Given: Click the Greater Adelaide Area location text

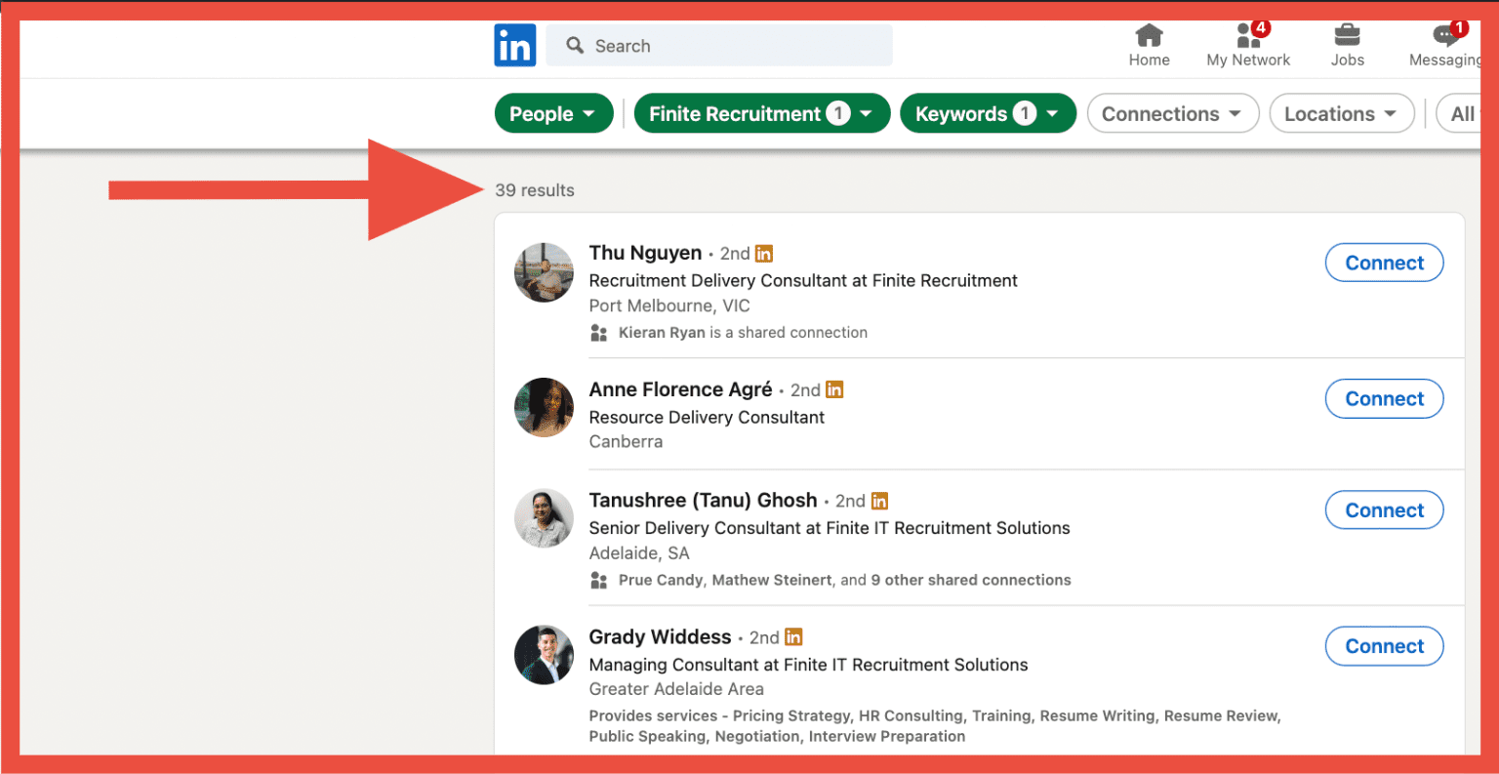Looking at the screenshot, I should tap(676, 689).
